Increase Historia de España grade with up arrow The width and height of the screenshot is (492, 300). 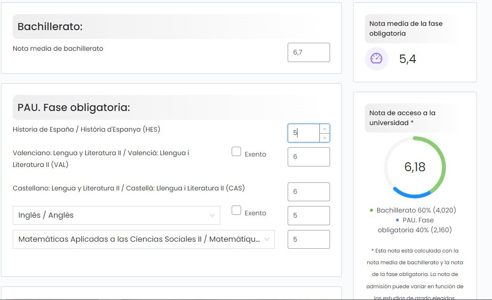324,128
